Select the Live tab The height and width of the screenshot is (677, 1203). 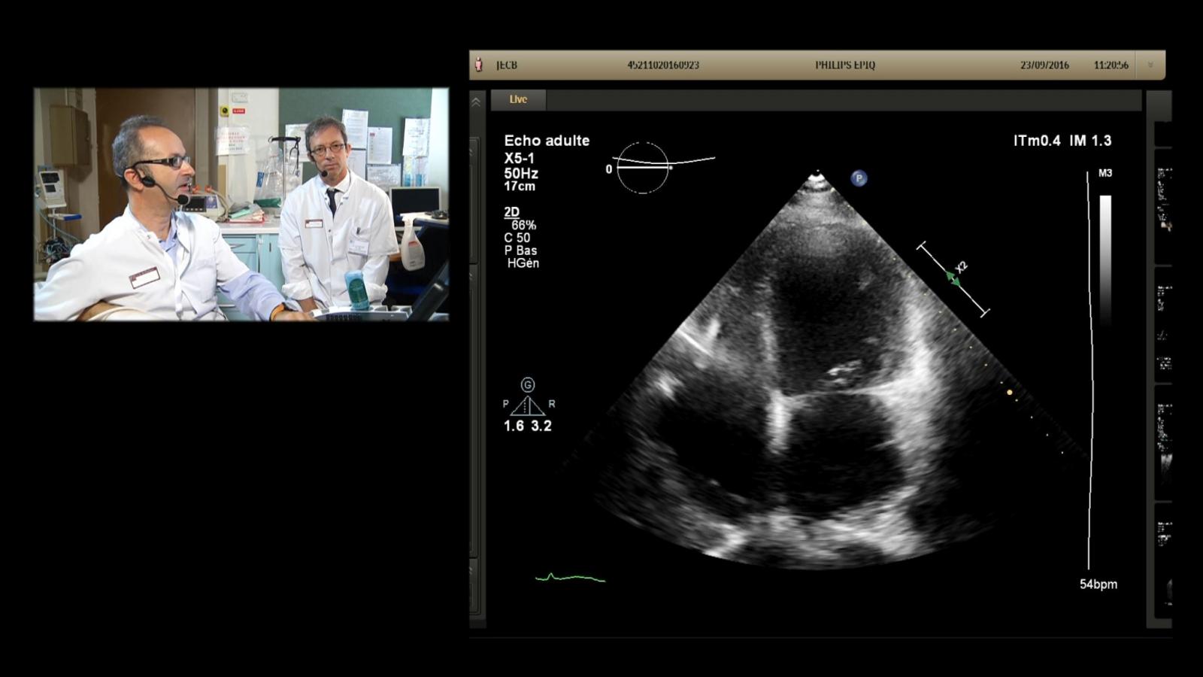click(518, 99)
